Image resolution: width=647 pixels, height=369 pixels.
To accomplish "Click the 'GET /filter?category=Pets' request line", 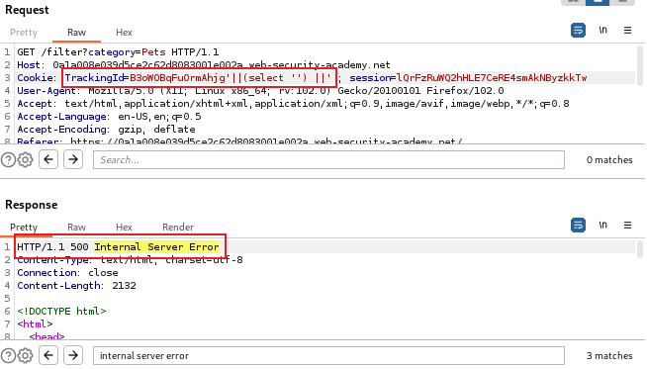I will pyautogui.click(x=118, y=52).
